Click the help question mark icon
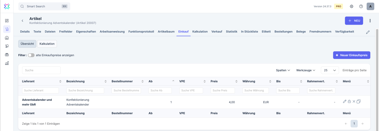The height and width of the screenshot is (131, 379). pos(361,6)
